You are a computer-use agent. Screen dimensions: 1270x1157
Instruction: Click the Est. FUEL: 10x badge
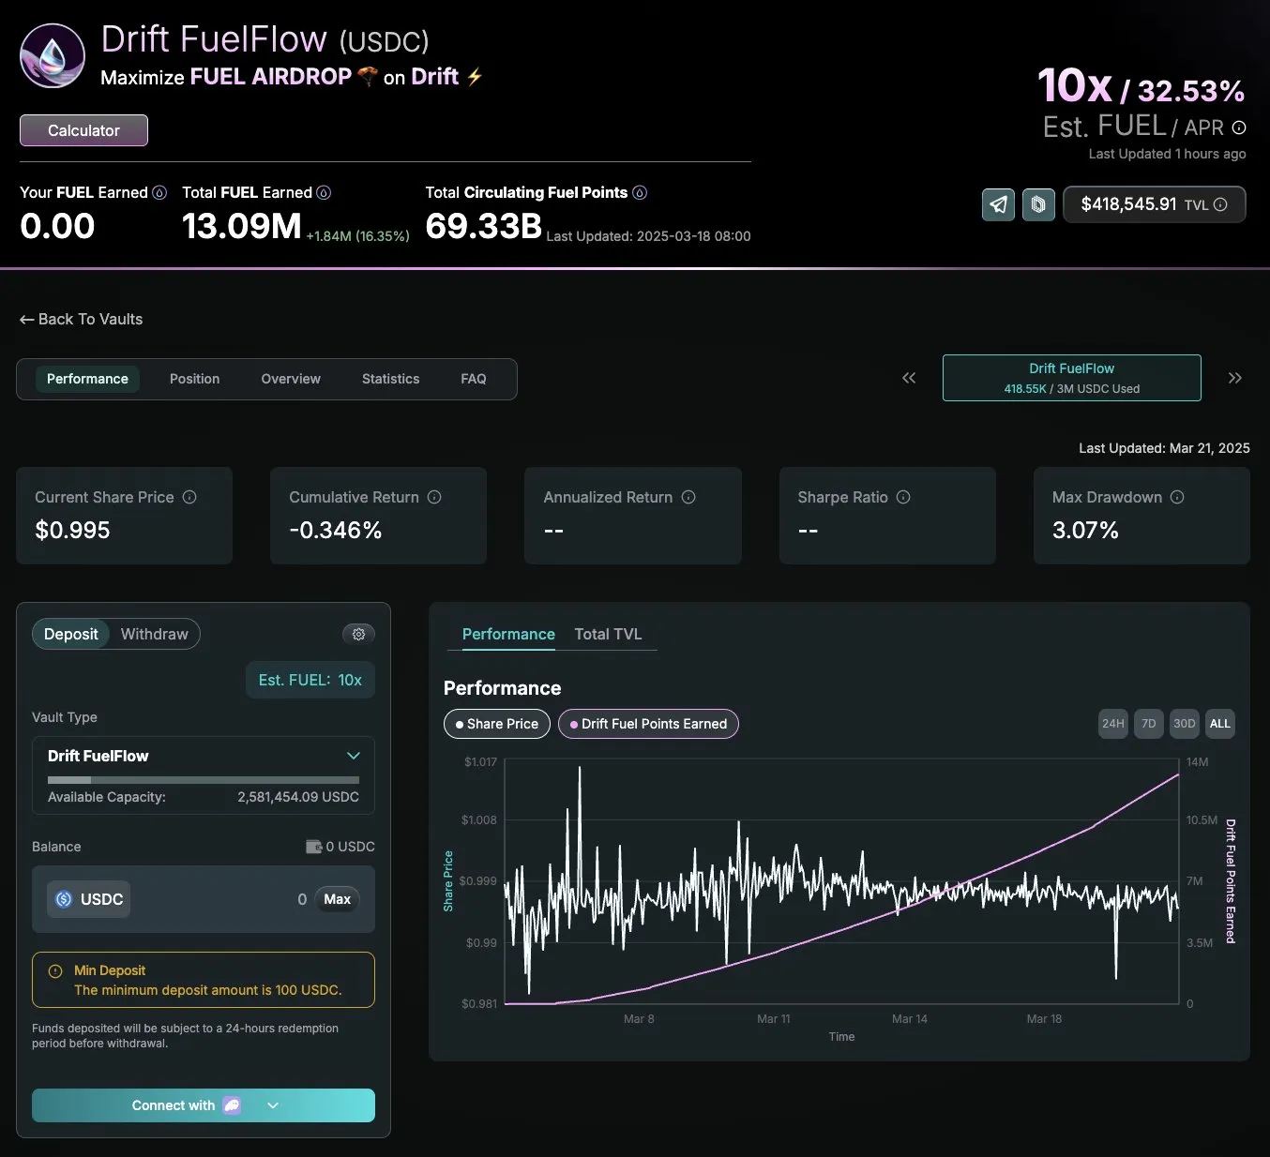(310, 680)
